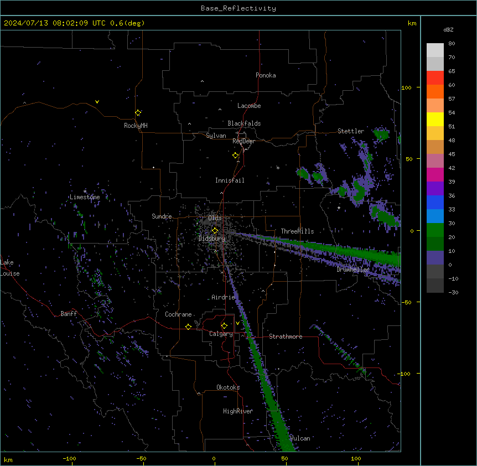The image size is (477, 466).
Task: Click the Olds town label
Action: tap(215, 218)
